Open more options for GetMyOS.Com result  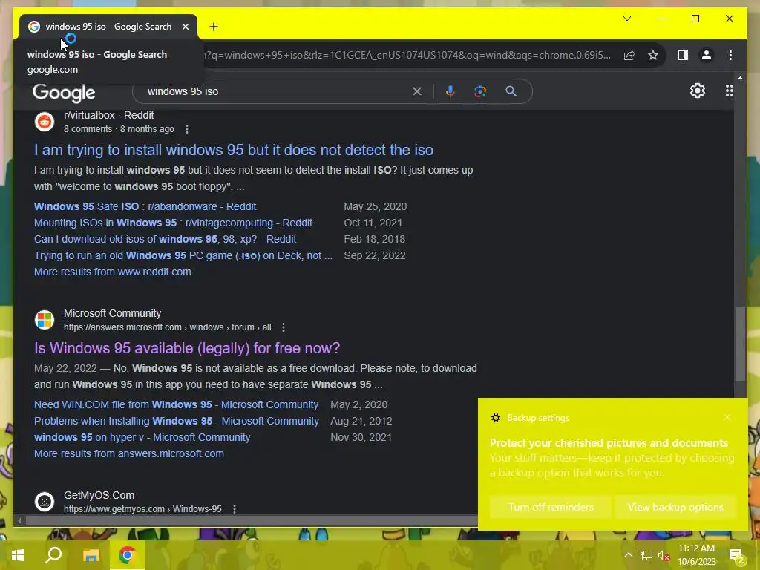tap(235, 509)
